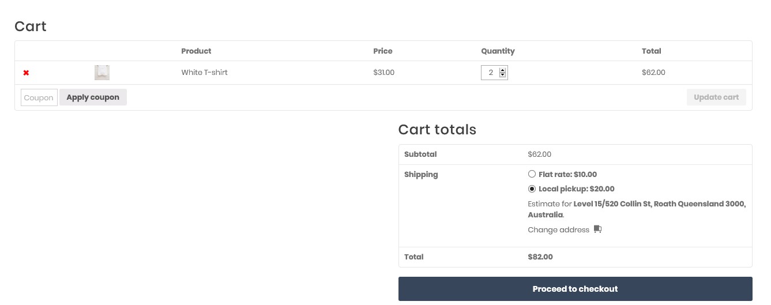Click into the quantity number field
Image resolution: width=771 pixels, height=305 pixels.
(490, 73)
